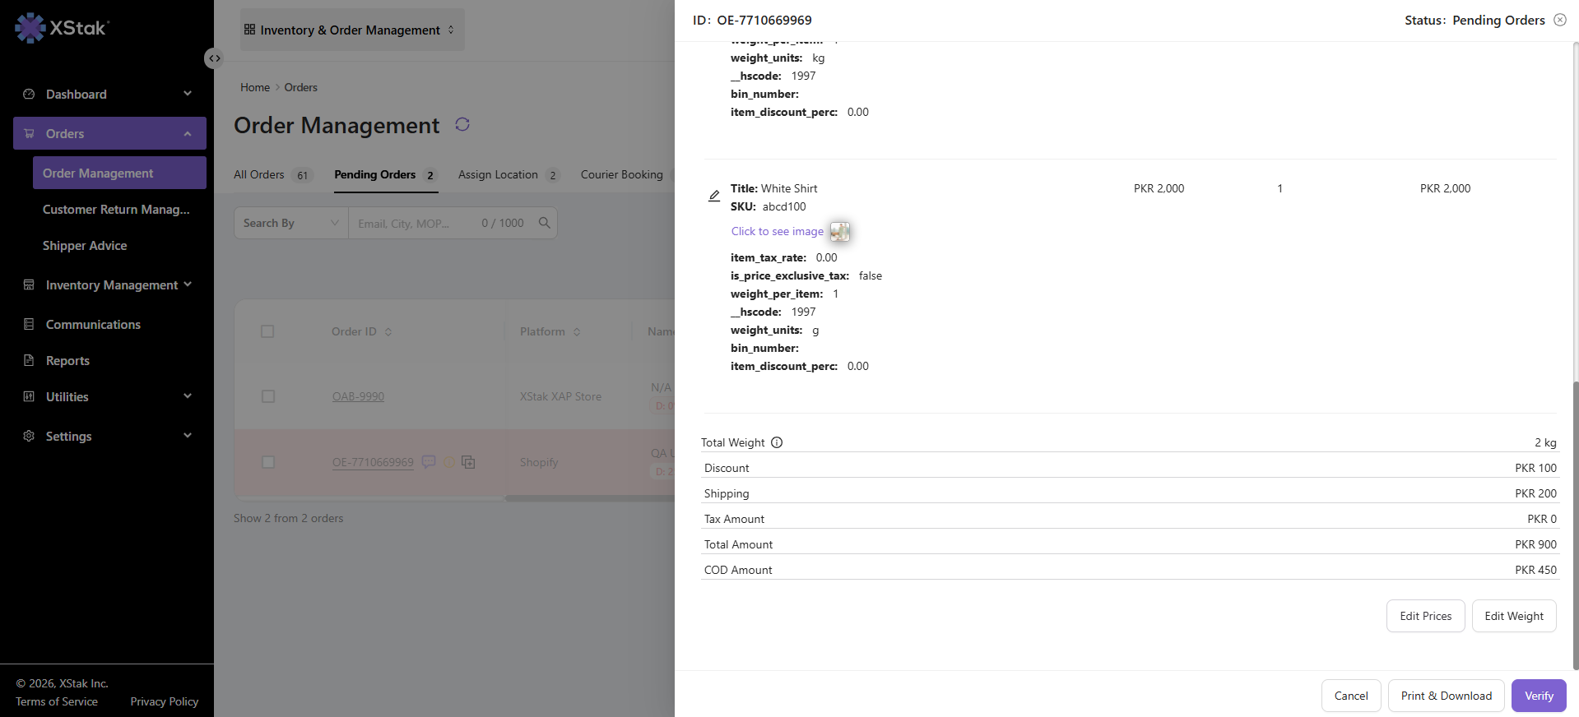This screenshot has width=1579, height=717.
Task: Refresh the Order Management list
Action: pos(462,124)
